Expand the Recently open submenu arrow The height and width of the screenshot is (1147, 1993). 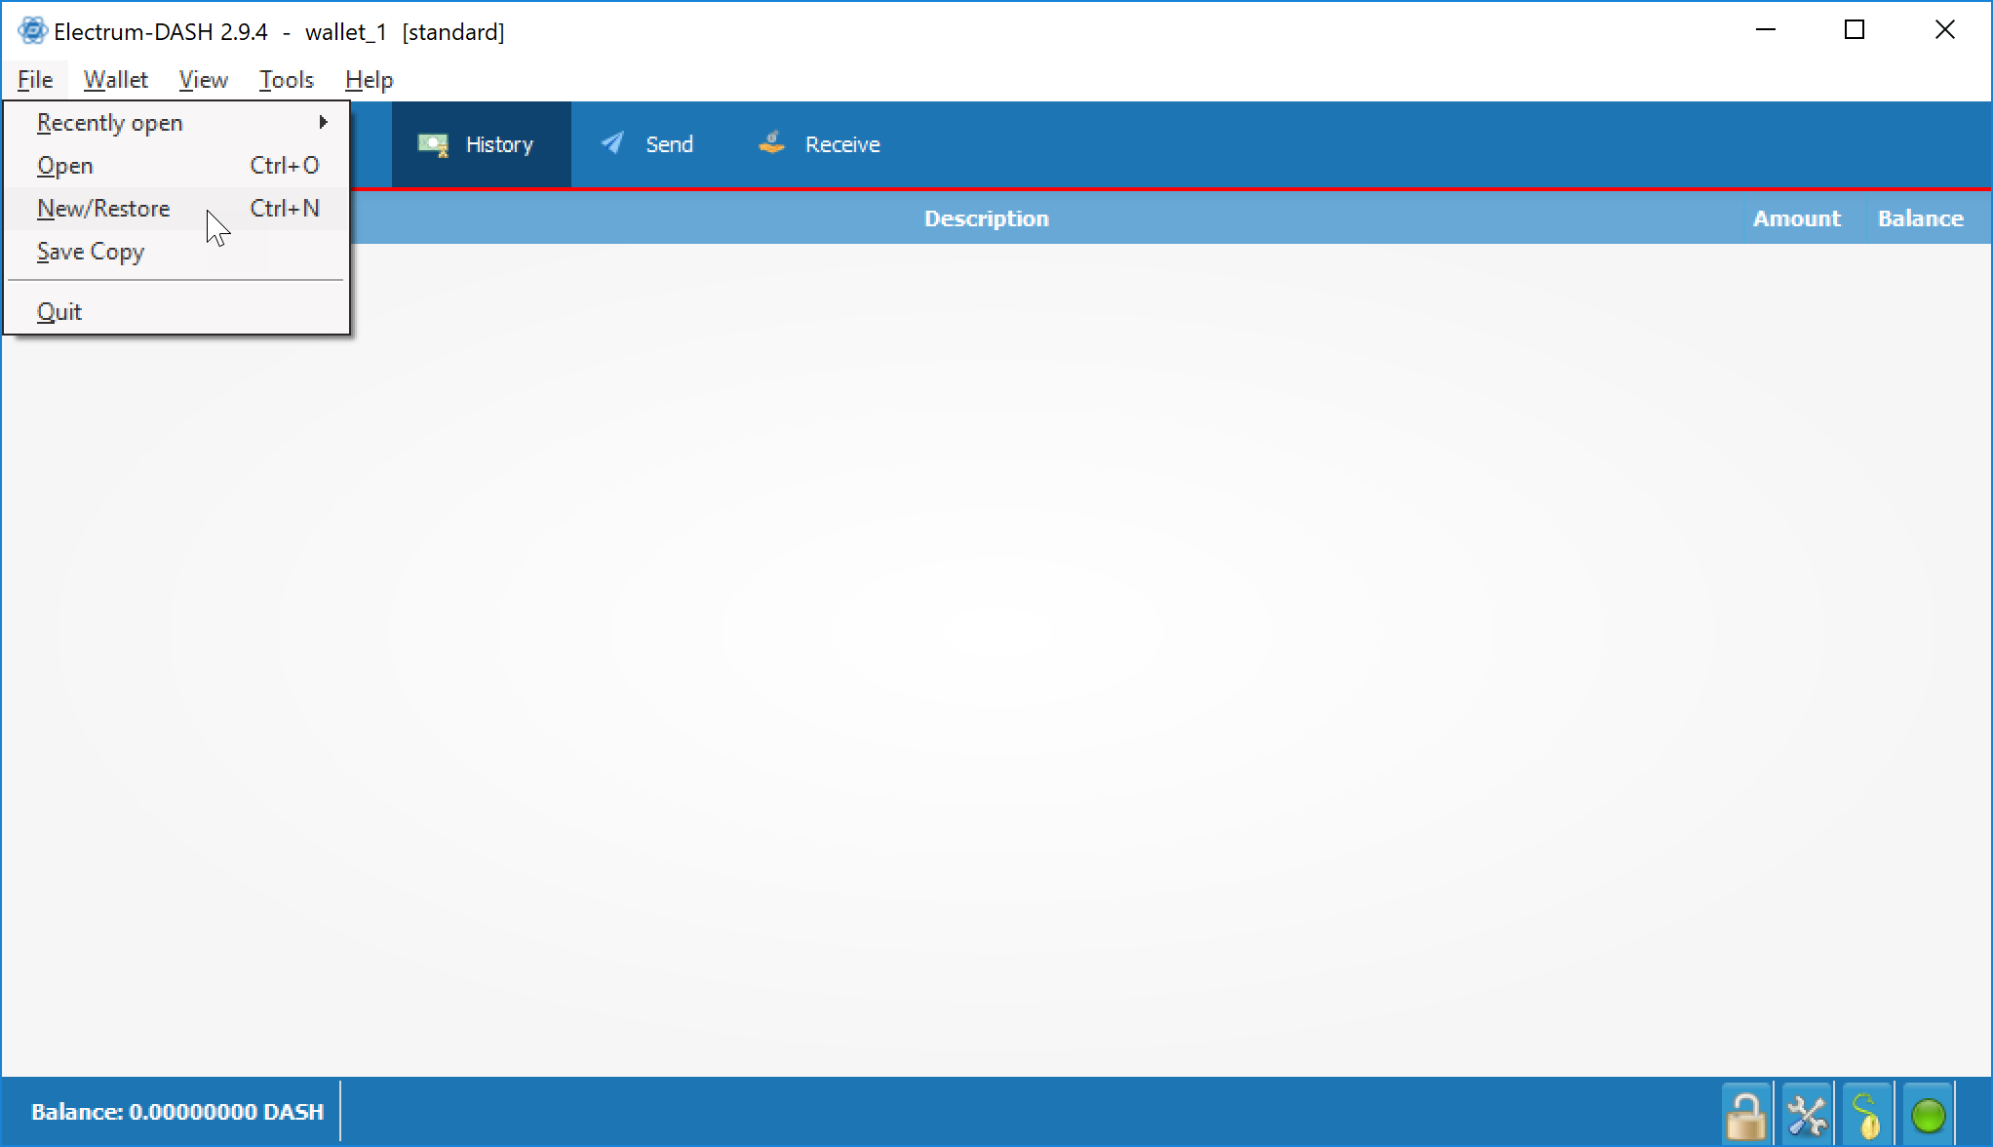[x=323, y=123]
